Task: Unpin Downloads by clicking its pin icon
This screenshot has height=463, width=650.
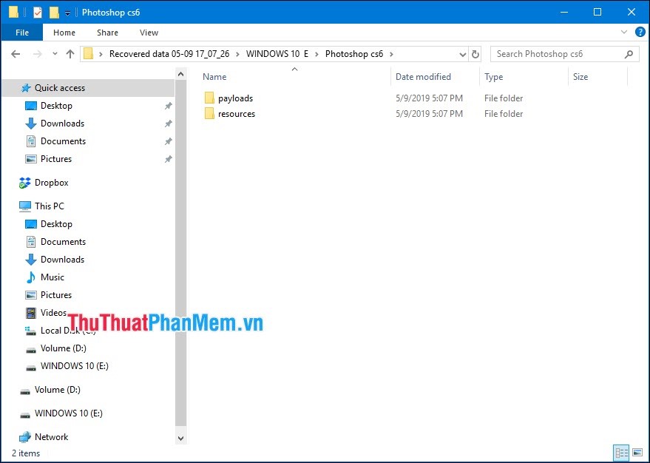Action: coord(169,123)
